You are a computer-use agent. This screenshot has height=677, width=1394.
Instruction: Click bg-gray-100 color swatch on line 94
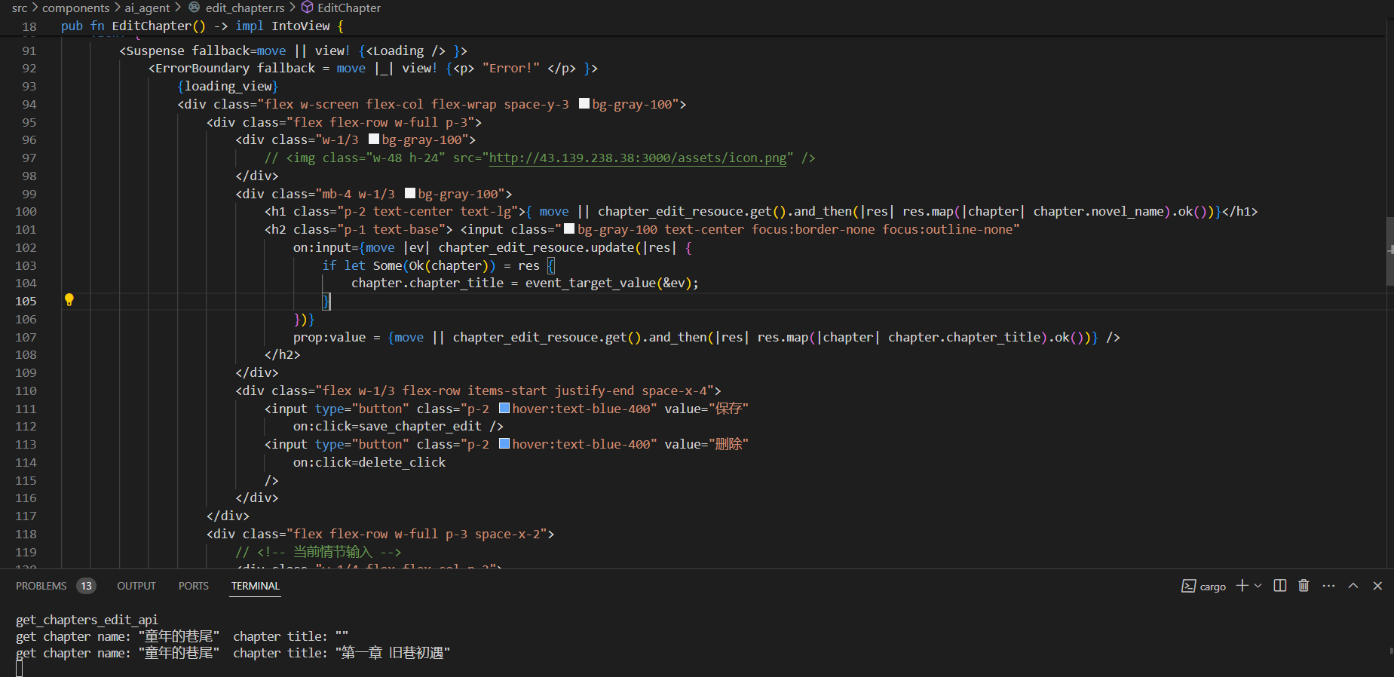pos(584,103)
